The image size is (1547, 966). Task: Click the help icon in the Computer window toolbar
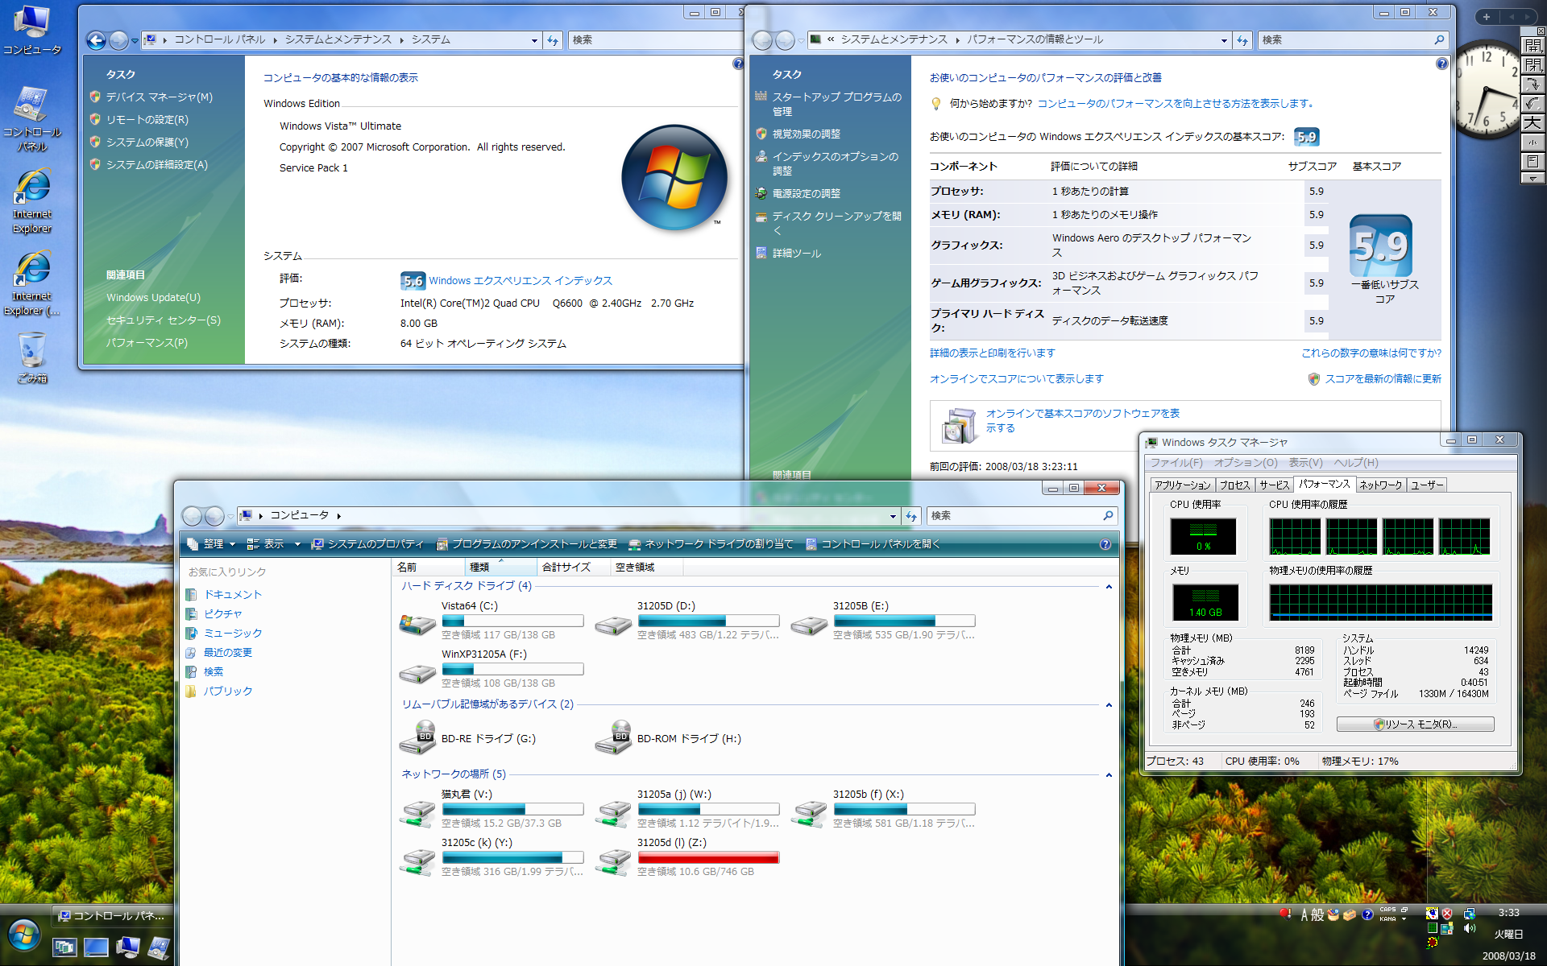point(1105,545)
